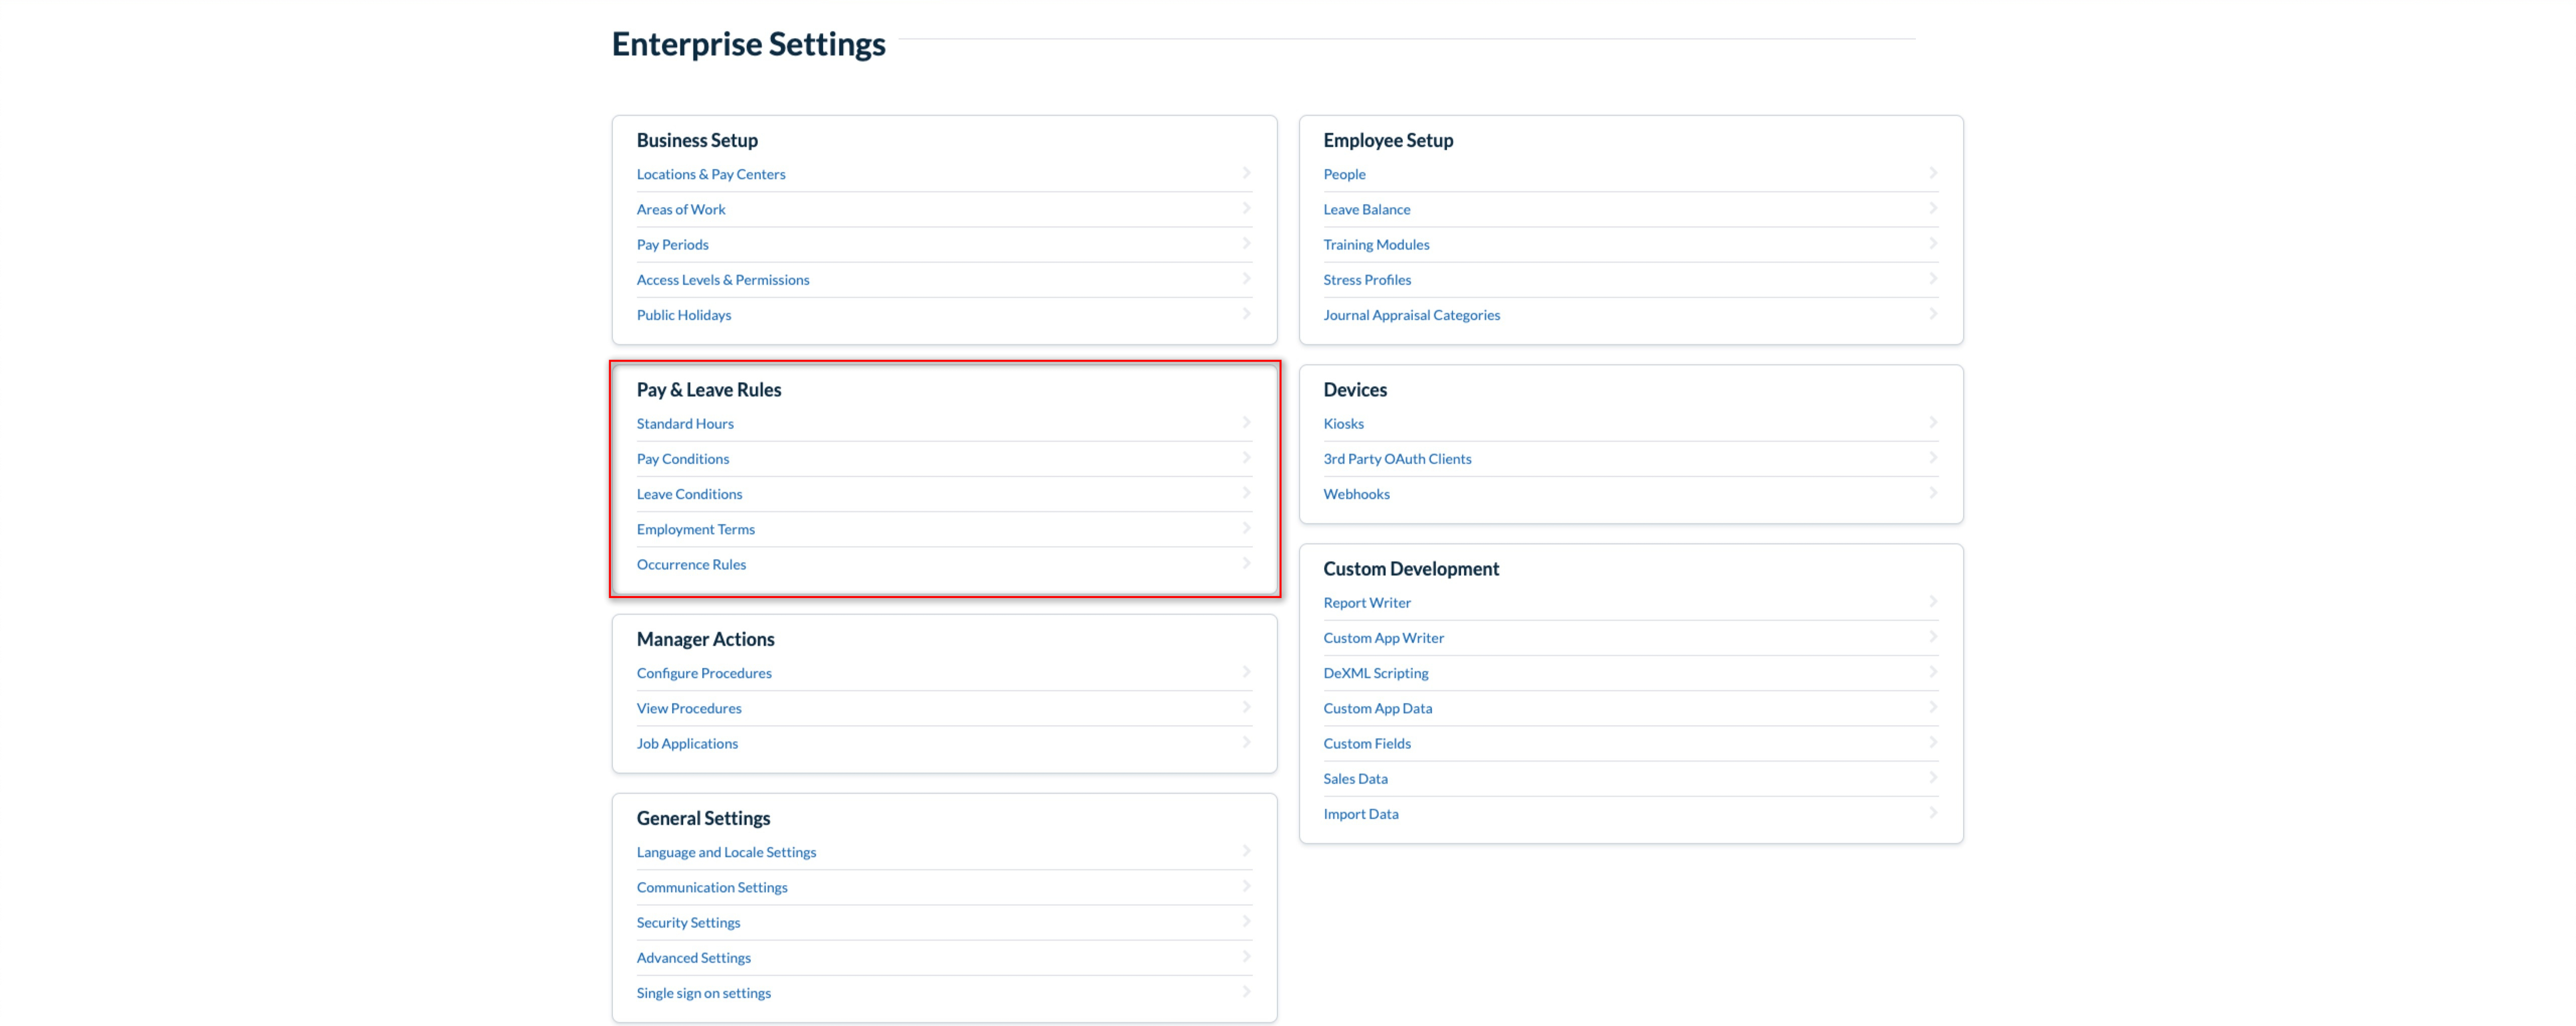
Task: Open Configure Procedures link
Action: (703, 673)
